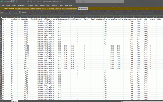Click cell B38 containing 63

point(14,96)
